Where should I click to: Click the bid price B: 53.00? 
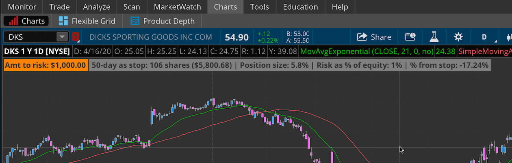tap(298, 34)
